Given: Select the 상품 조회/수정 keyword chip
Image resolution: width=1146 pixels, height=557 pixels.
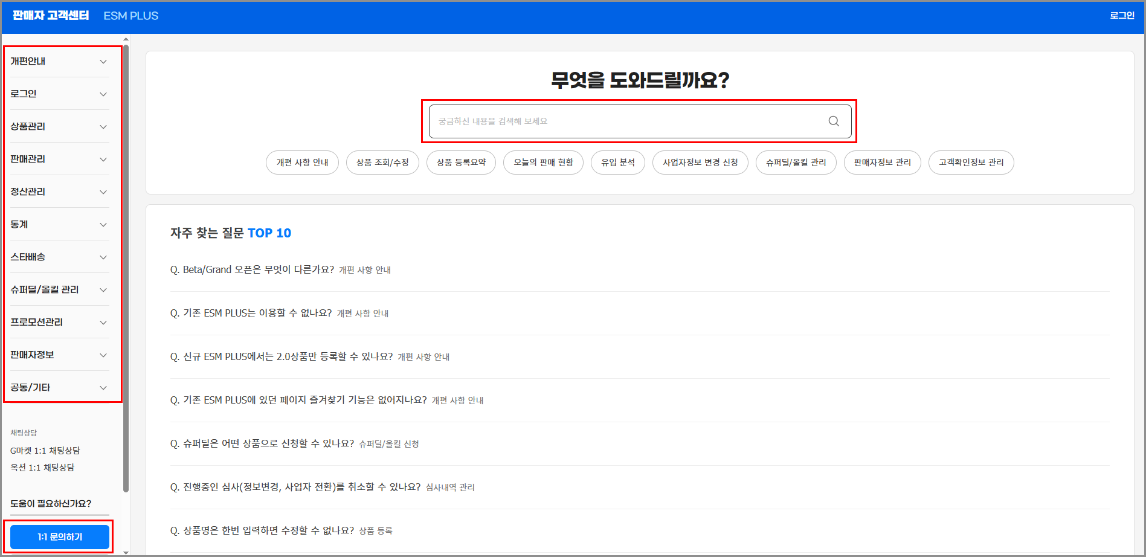Looking at the screenshot, I should click(x=382, y=163).
